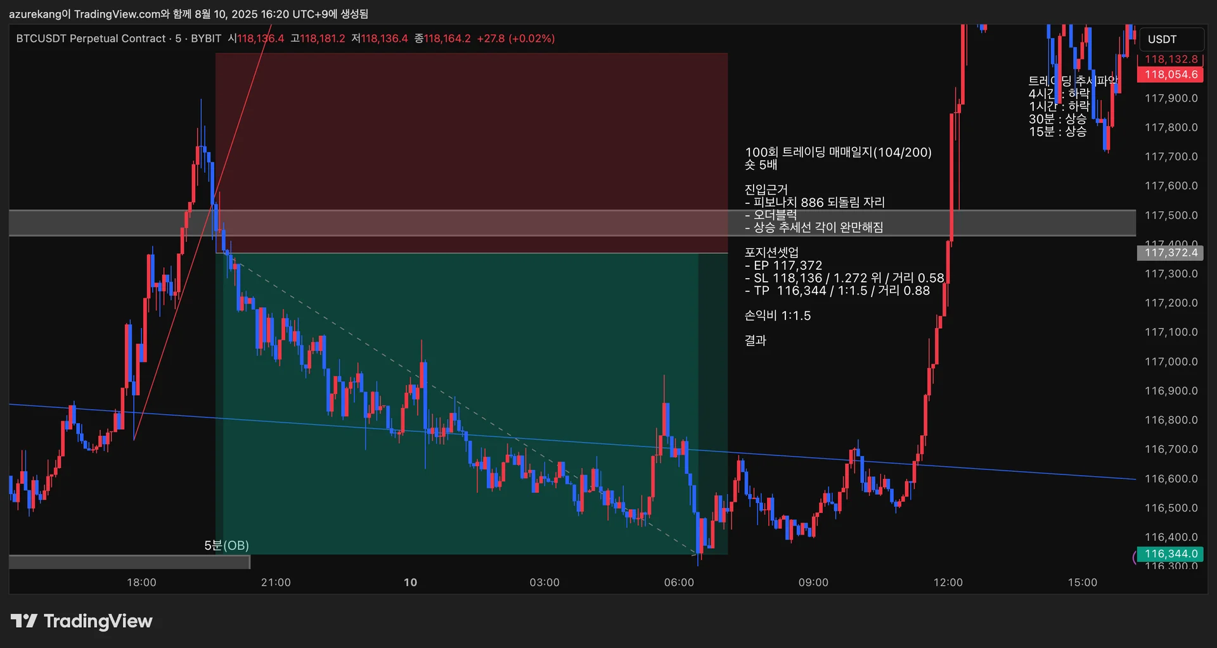Click the TP 116,344 take-profit line

837,291
